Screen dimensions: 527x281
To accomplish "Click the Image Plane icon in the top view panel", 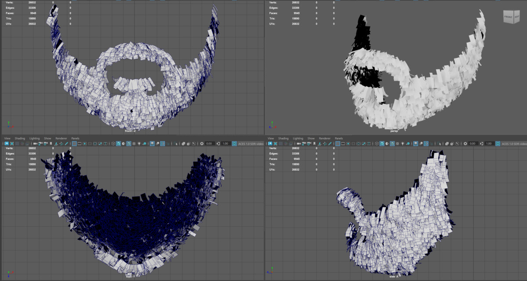I will (x=56, y=143).
